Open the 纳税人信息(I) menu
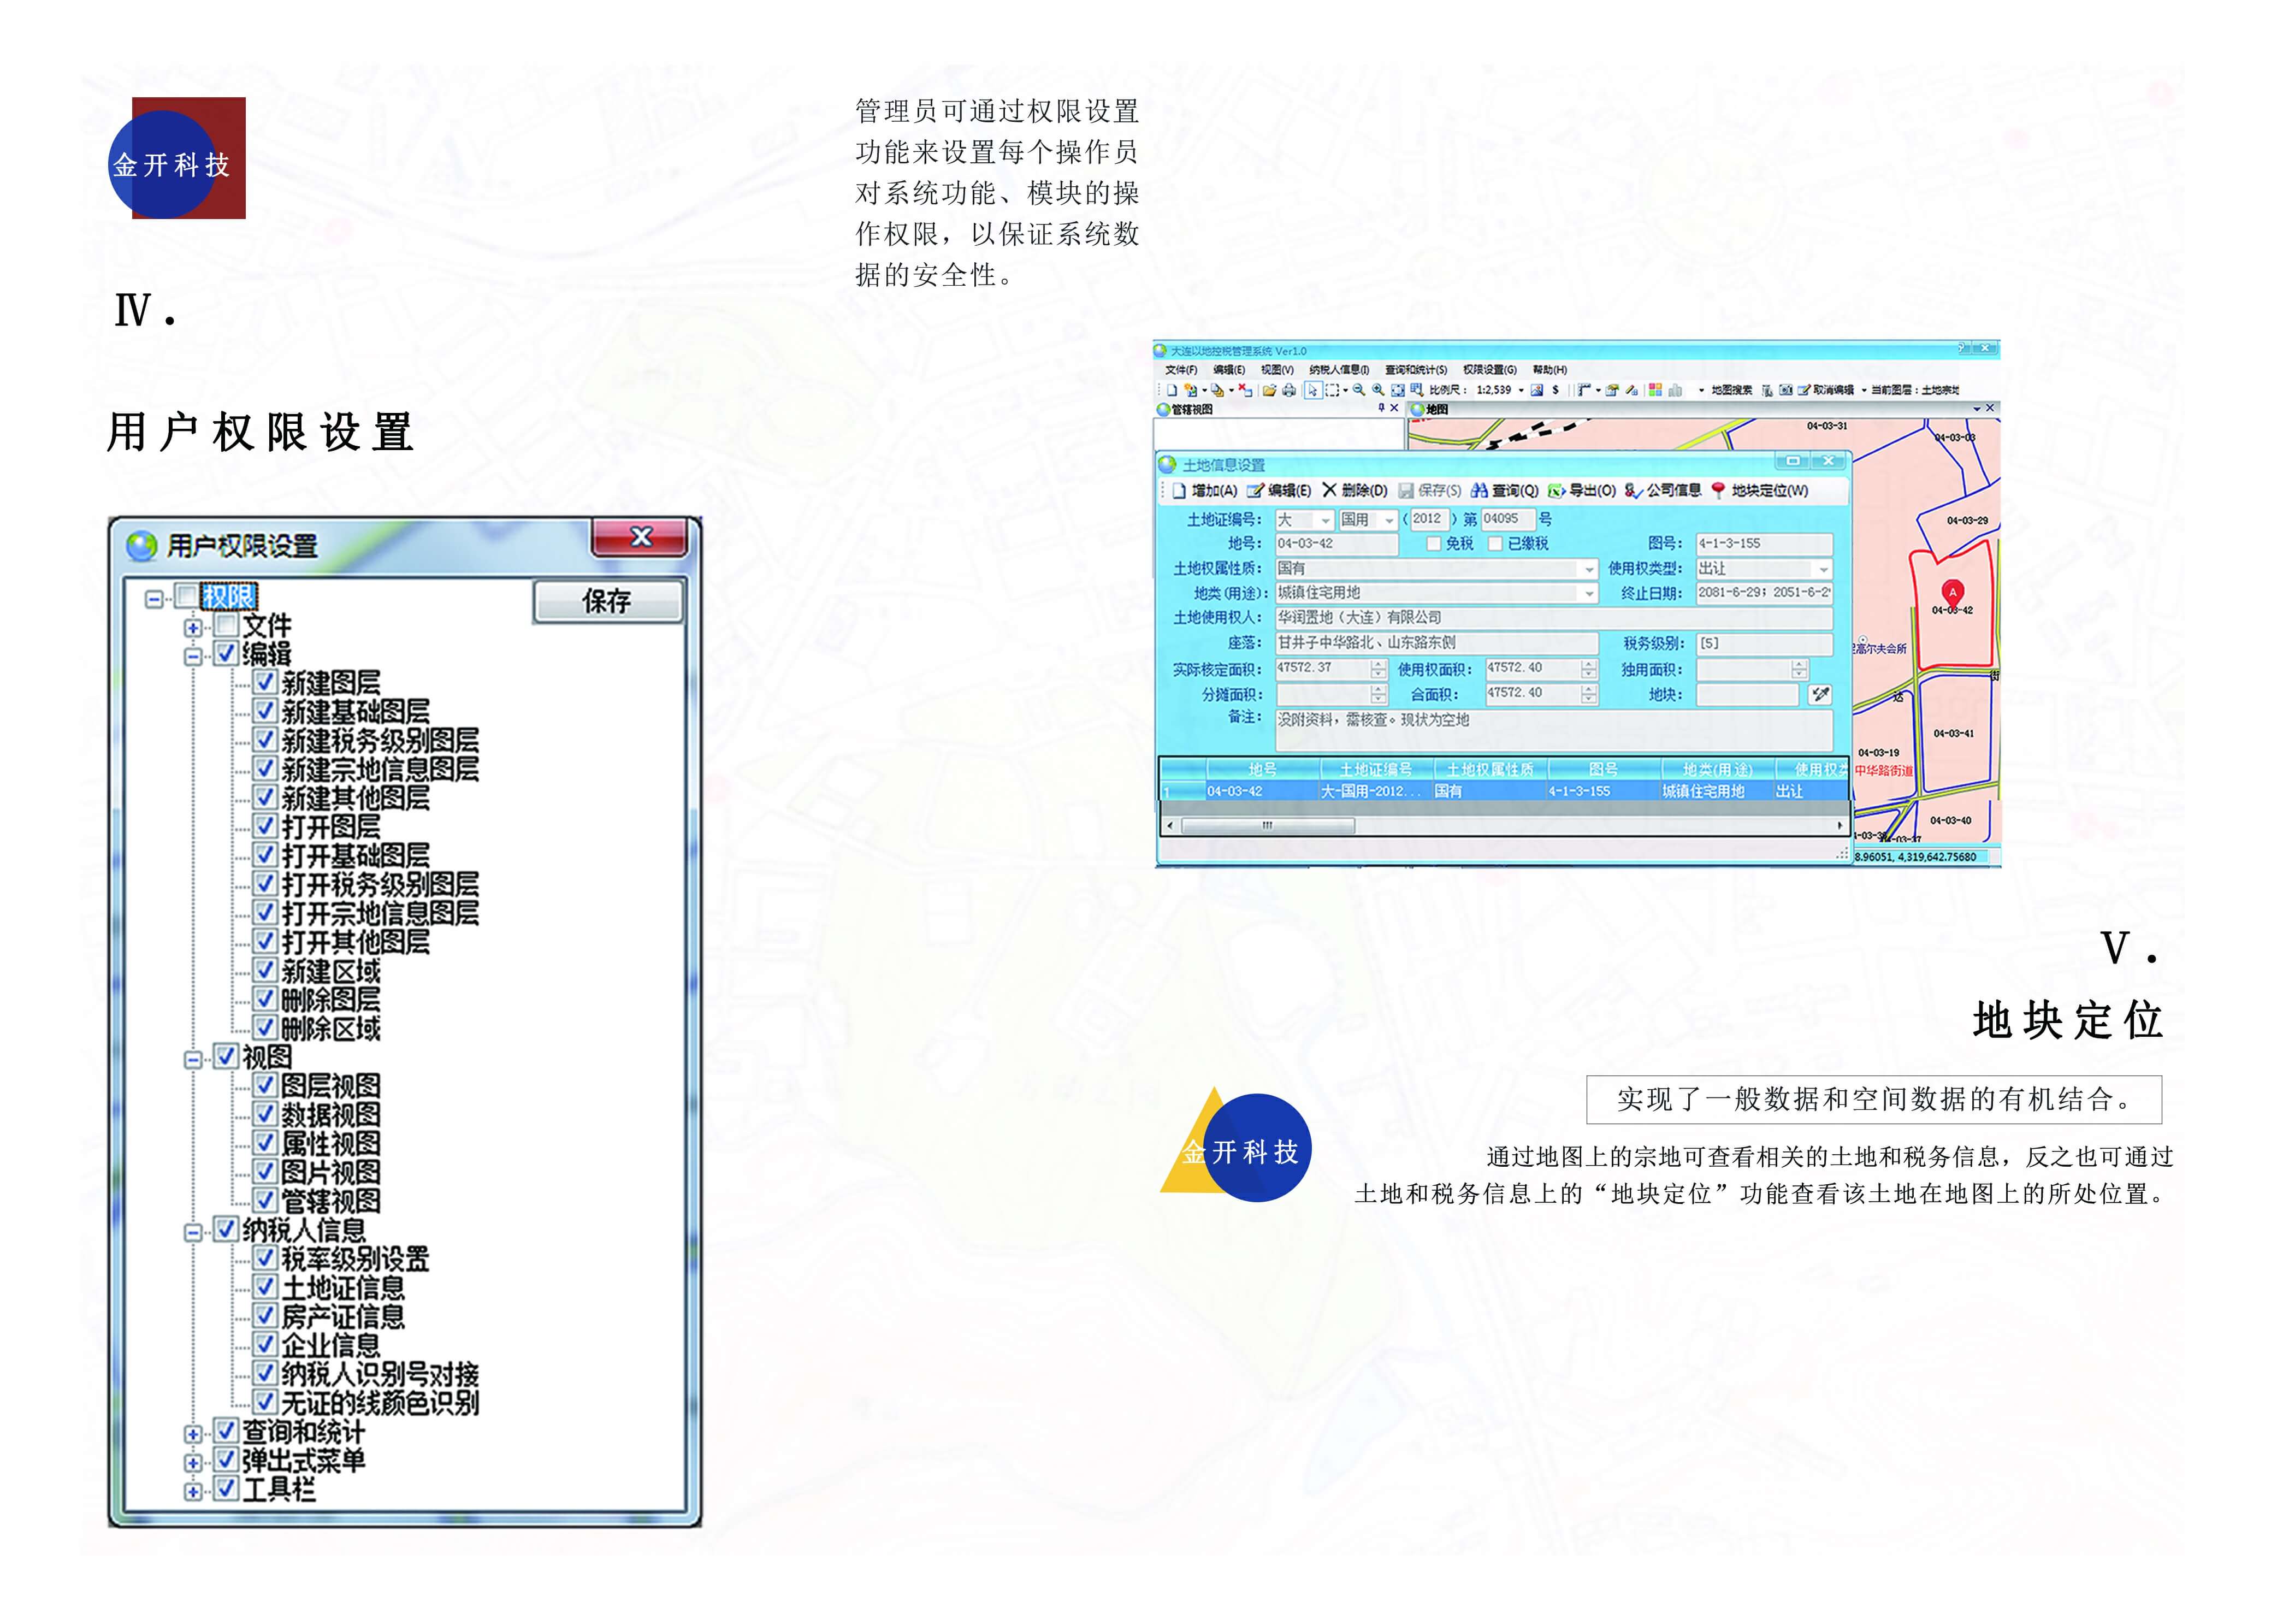 coord(1339,369)
